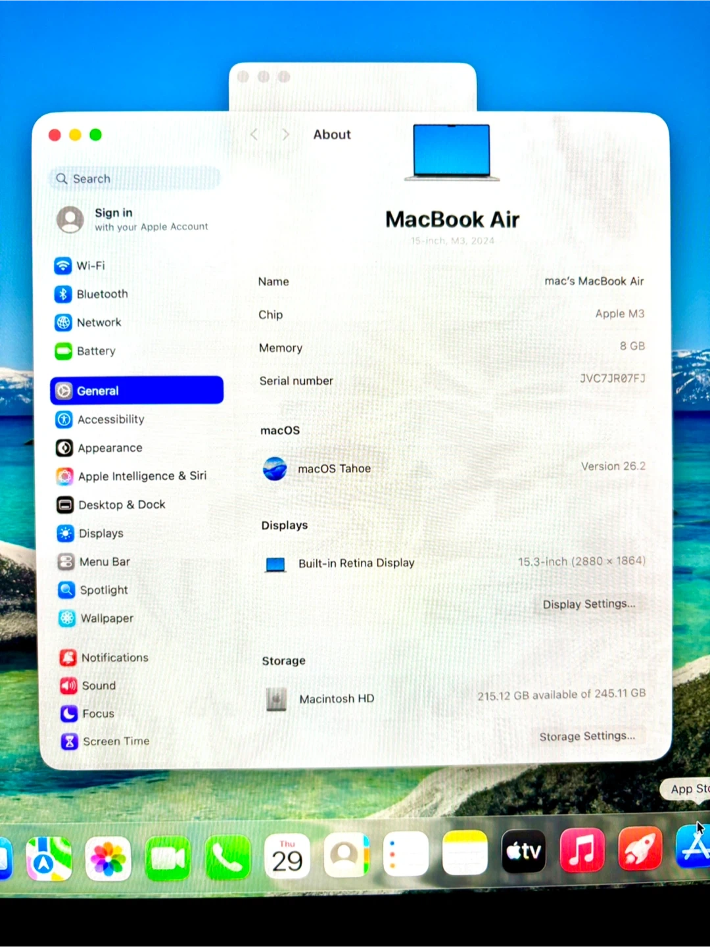The height and width of the screenshot is (947, 710).
Task: Open Wallpaper settings pane
Action: coord(106,618)
